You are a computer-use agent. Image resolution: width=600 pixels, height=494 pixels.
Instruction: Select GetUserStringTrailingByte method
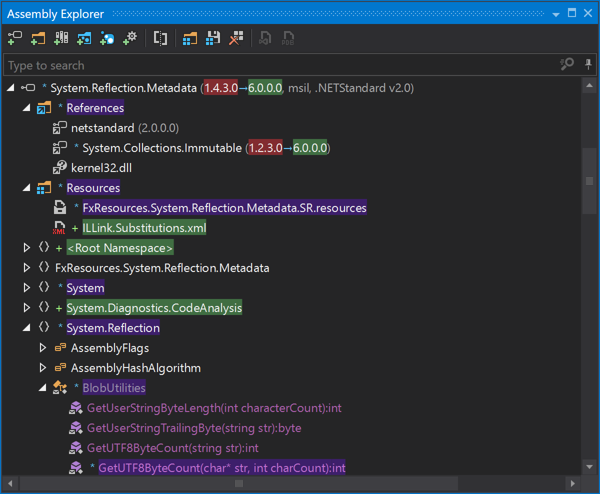coord(193,428)
